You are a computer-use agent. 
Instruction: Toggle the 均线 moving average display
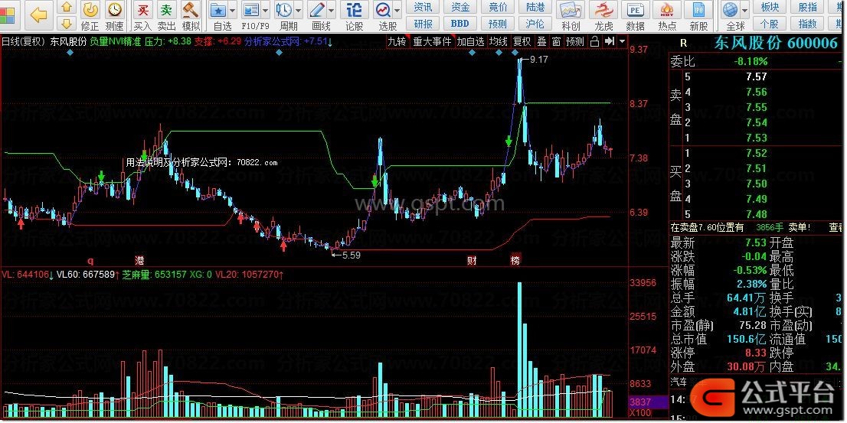click(x=498, y=41)
